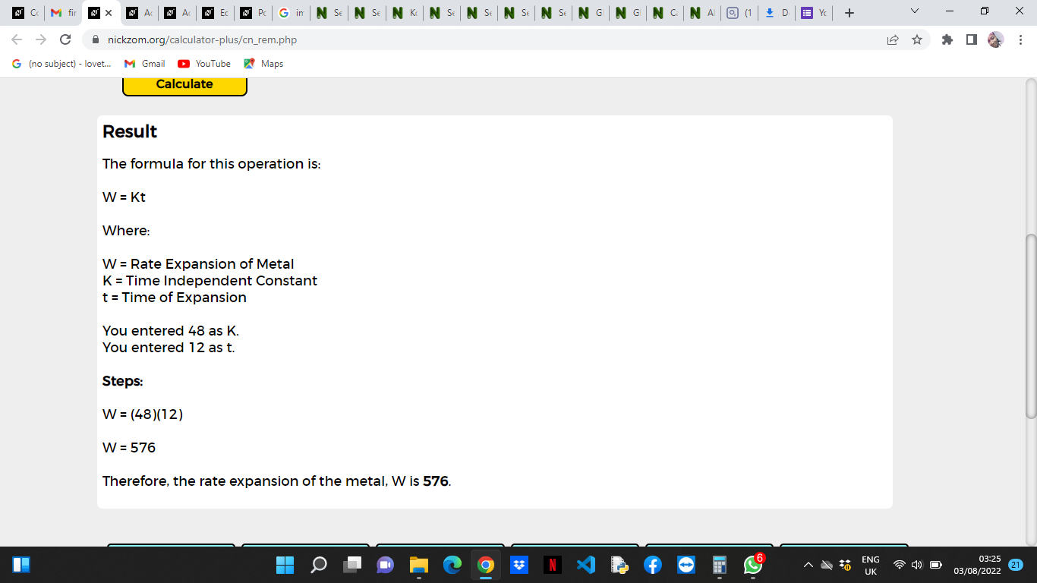The height and width of the screenshot is (583, 1037).
Task: Open the Chrome profile avatar
Action: point(995,39)
